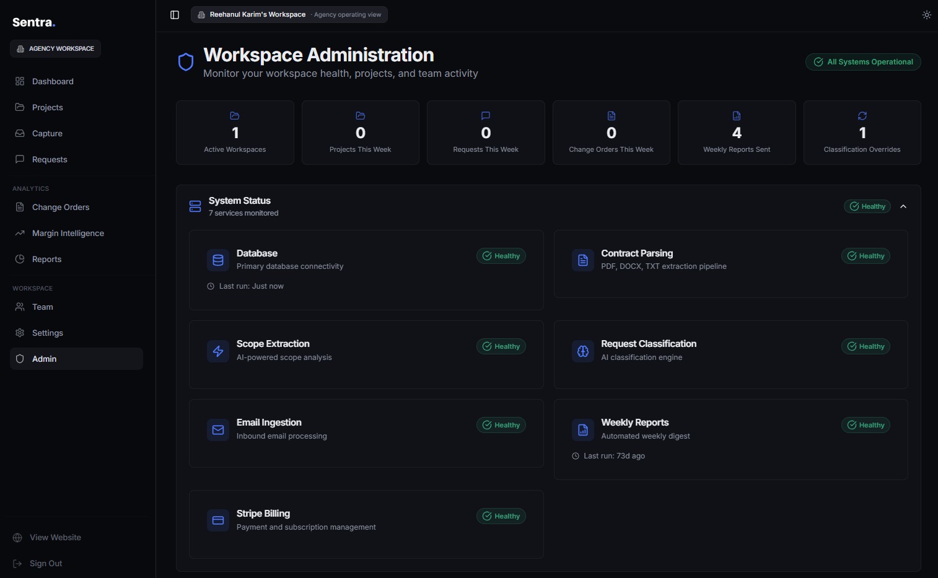Click Stripe Billing Healthy badge
The height and width of the screenshot is (578, 938).
(x=501, y=516)
